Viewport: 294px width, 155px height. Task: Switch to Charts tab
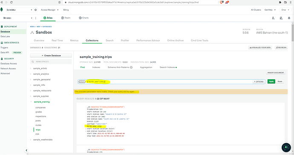(84, 18)
